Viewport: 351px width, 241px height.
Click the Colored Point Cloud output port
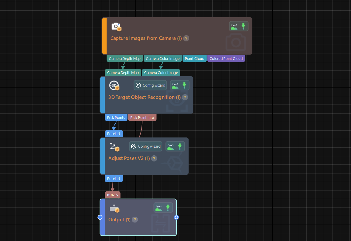226,58
